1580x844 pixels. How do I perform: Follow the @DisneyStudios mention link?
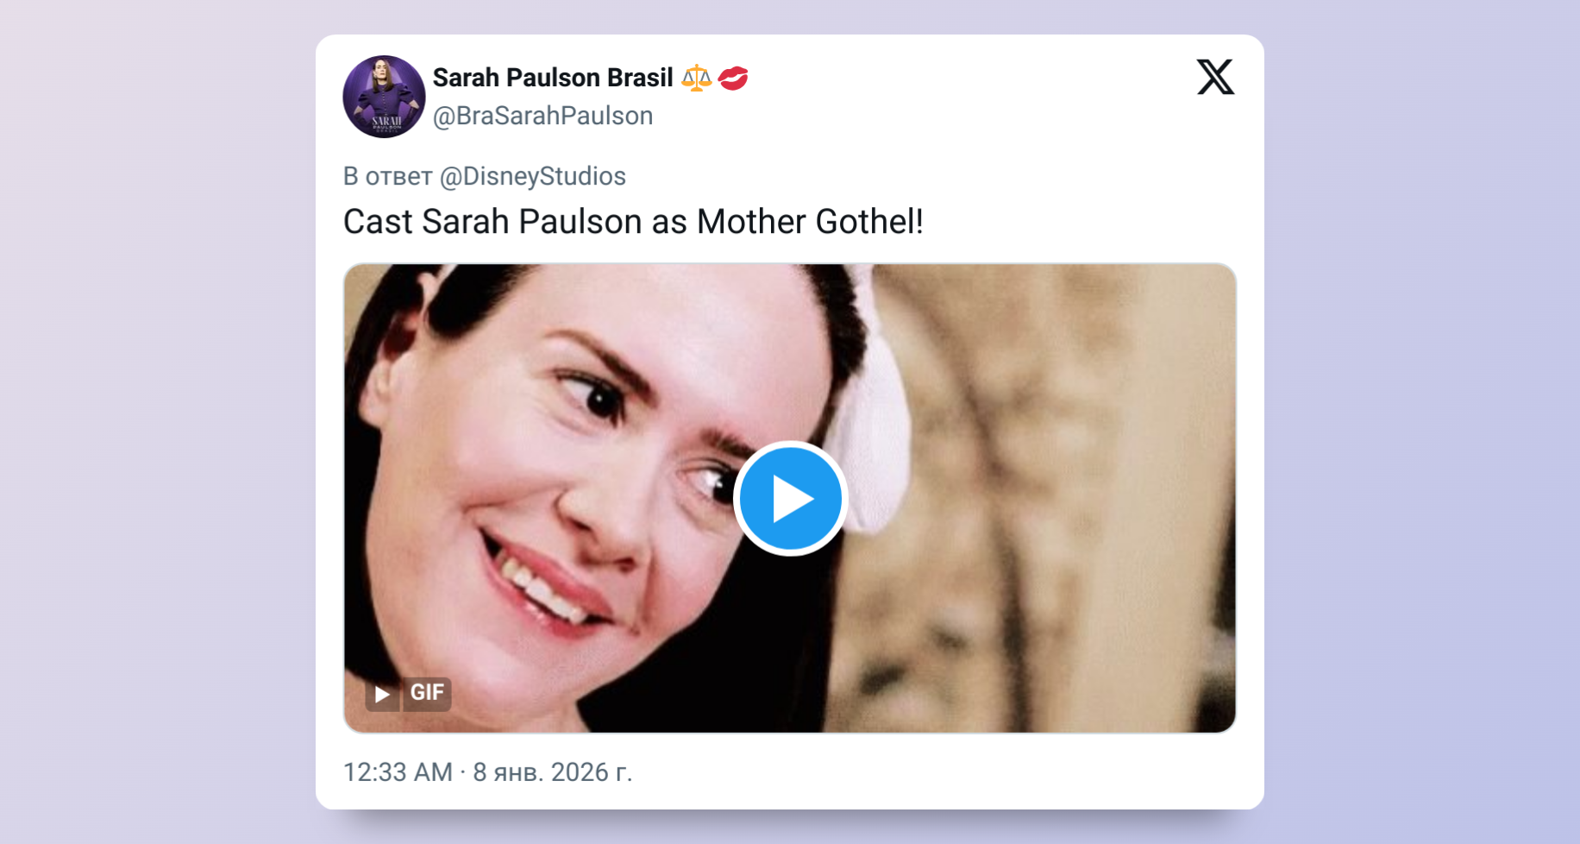pyautogui.click(x=532, y=176)
